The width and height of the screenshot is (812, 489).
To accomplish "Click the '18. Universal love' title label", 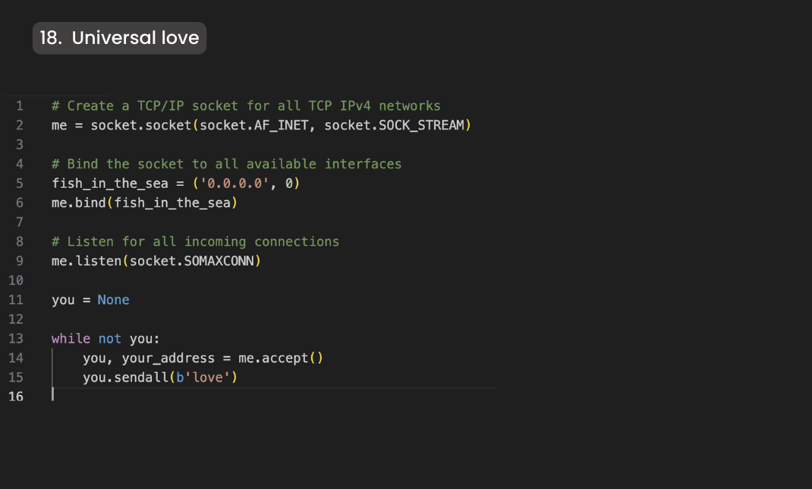I will [120, 38].
